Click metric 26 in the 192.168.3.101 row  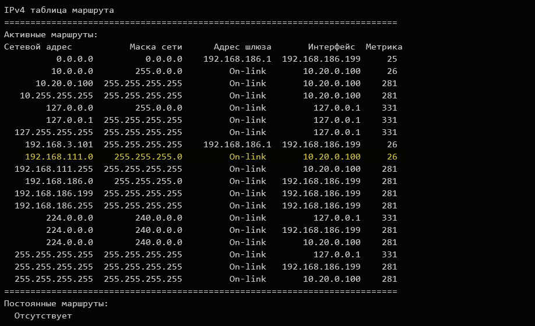click(392, 145)
